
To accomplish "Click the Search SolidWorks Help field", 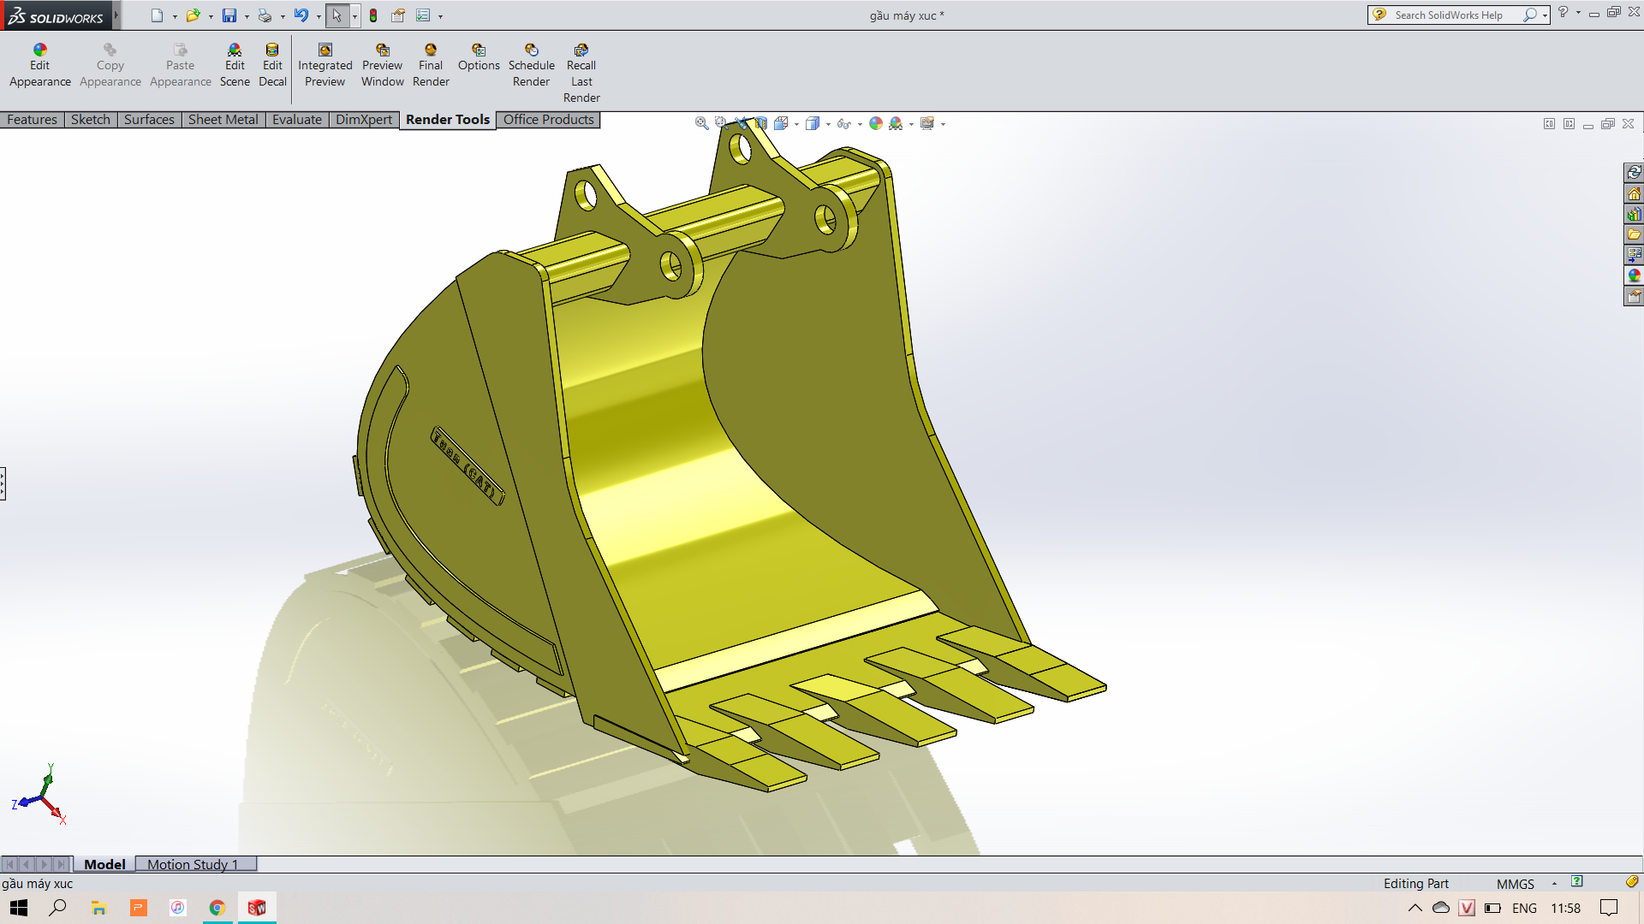I will (1457, 15).
